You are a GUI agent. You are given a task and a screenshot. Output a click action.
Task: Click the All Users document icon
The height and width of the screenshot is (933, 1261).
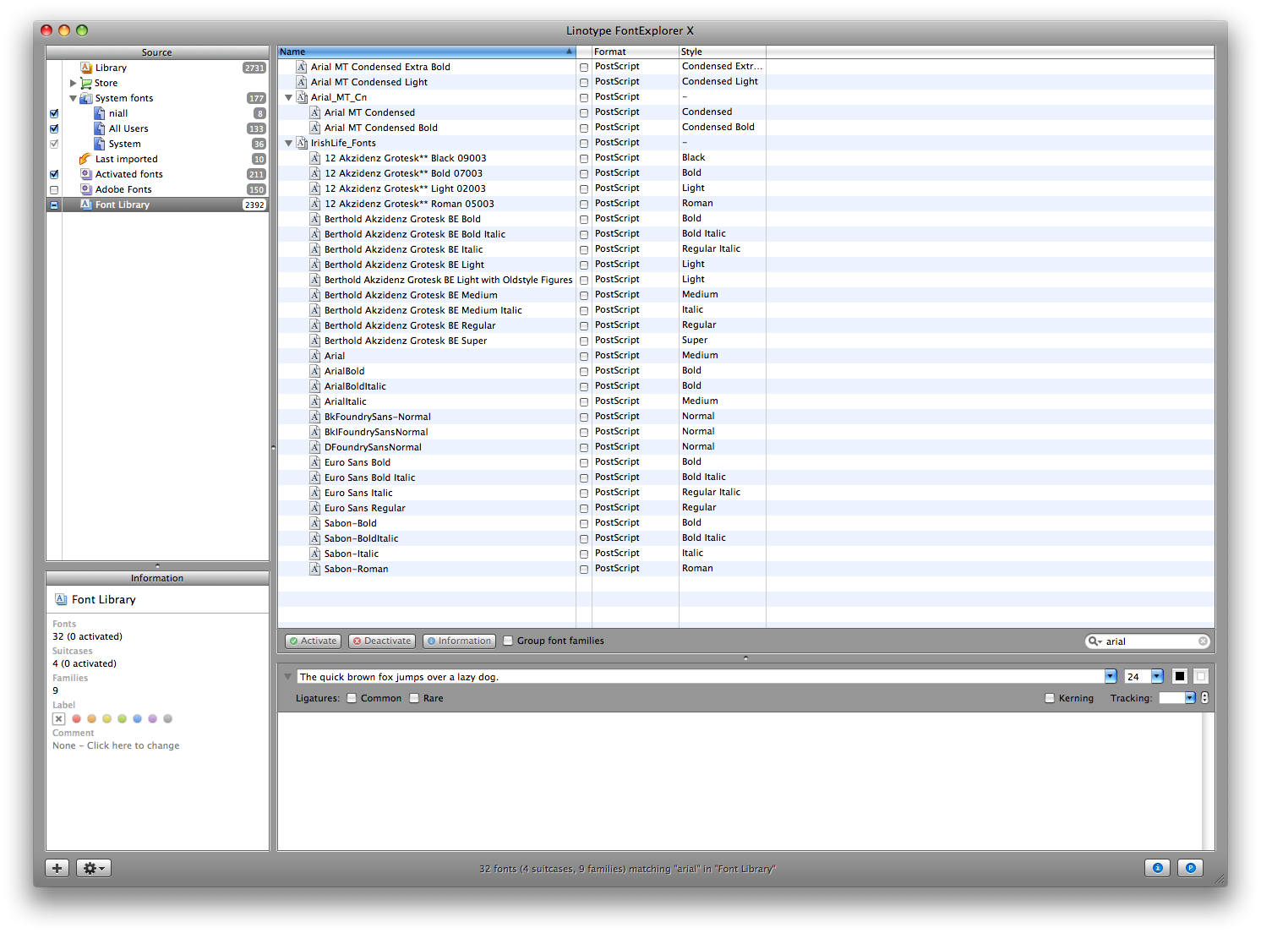point(100,128)
